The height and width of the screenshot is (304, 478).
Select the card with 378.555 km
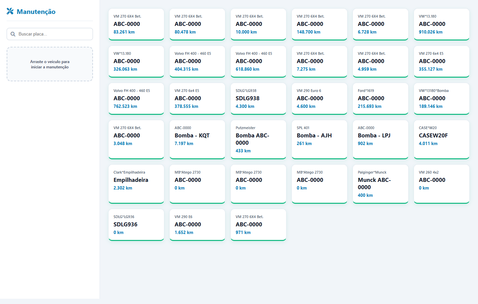(x=197, y=99)
